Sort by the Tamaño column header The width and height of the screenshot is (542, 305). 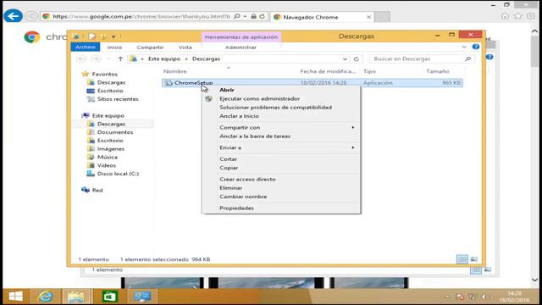coord(438,71)
